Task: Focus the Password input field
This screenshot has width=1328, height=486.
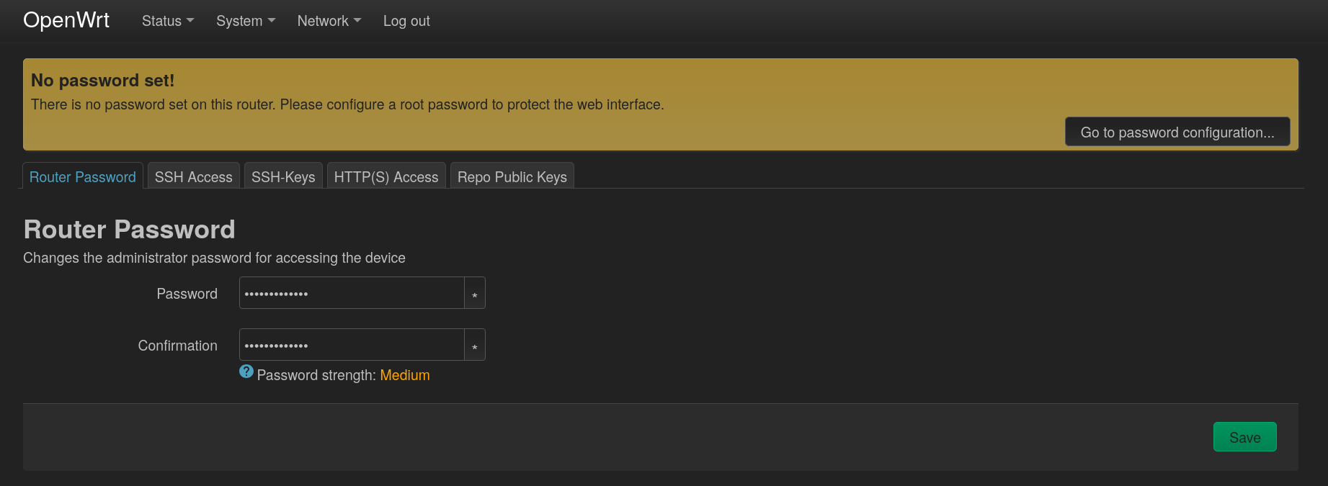Action: (x=352, y=293)
